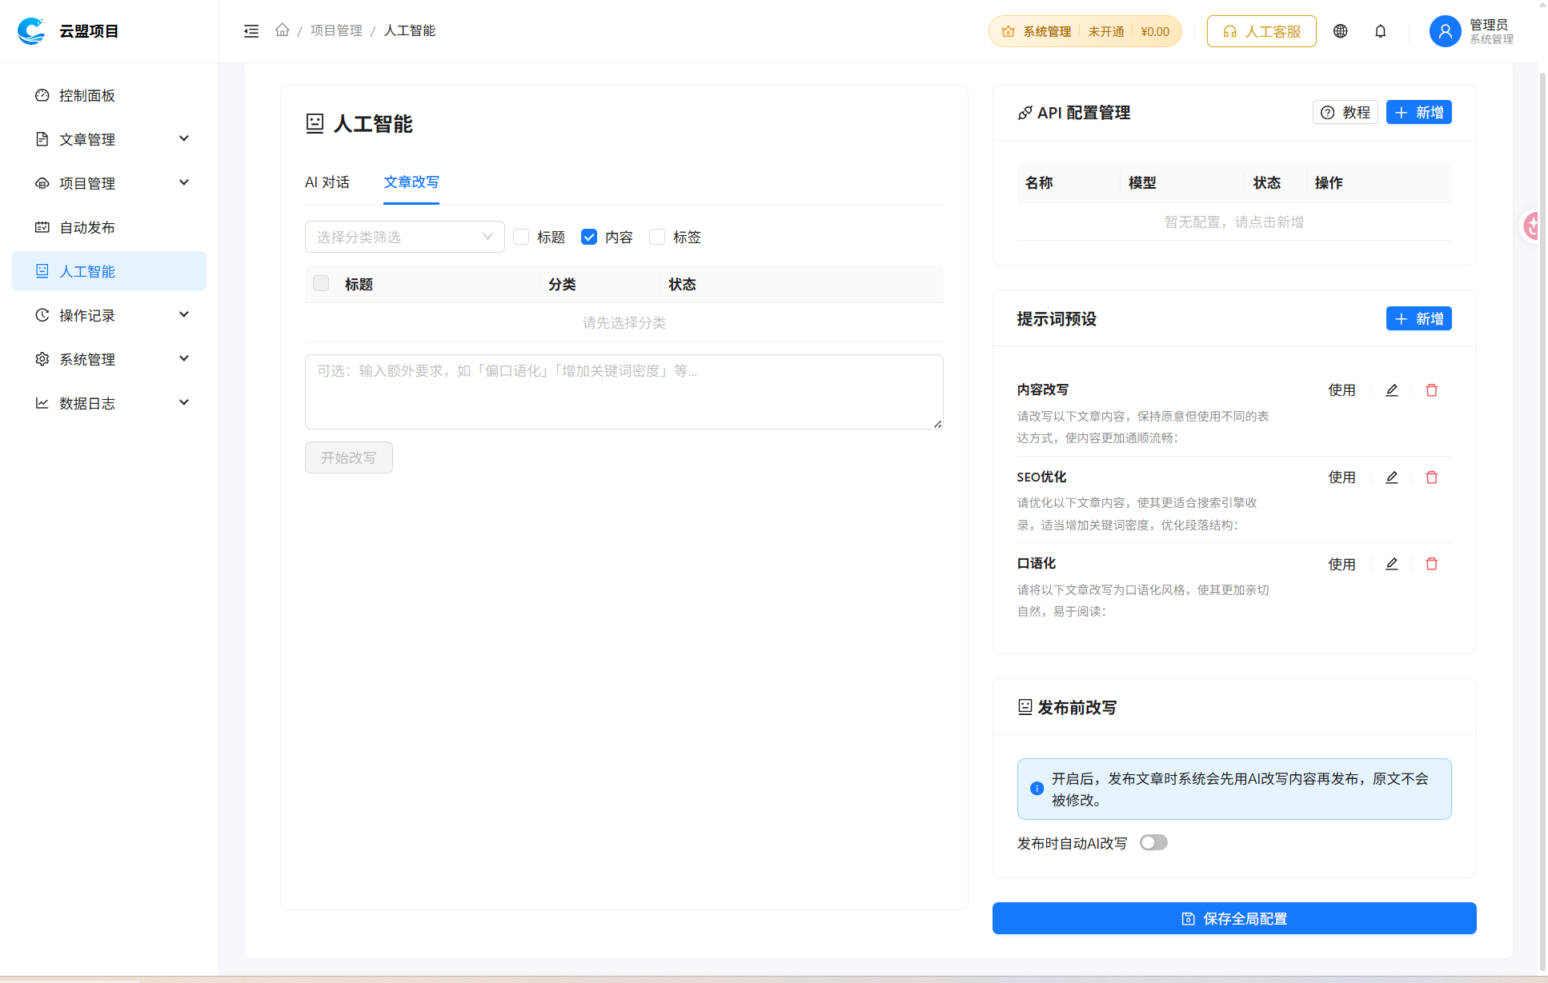
Task: Click the 自动发布 calendar icon
Action: (x=42, y=227)
